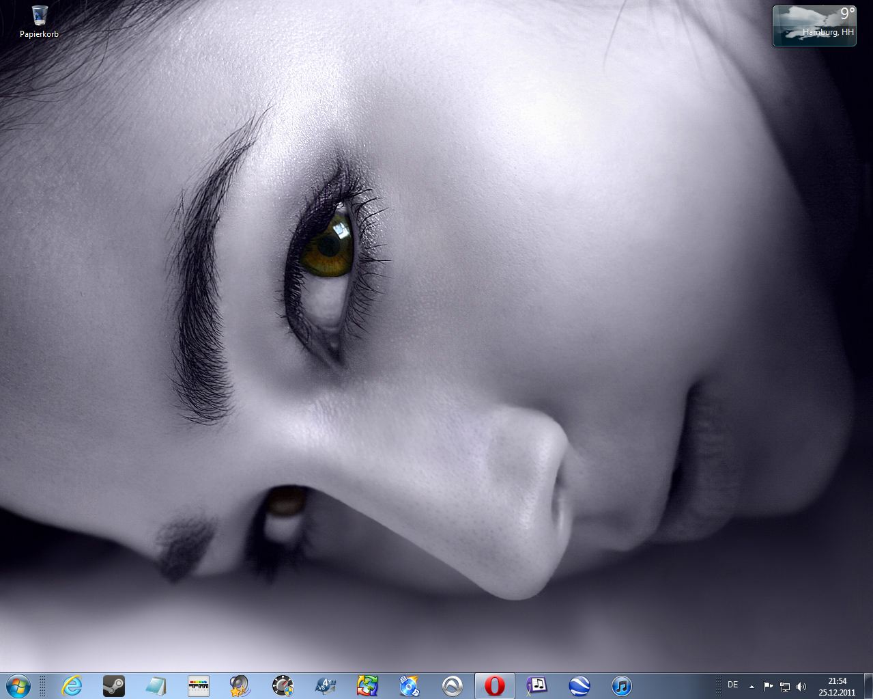Screen dimensions: 873x699
Task: Click the speaker with star icon
Action: [x=240, y=685]
